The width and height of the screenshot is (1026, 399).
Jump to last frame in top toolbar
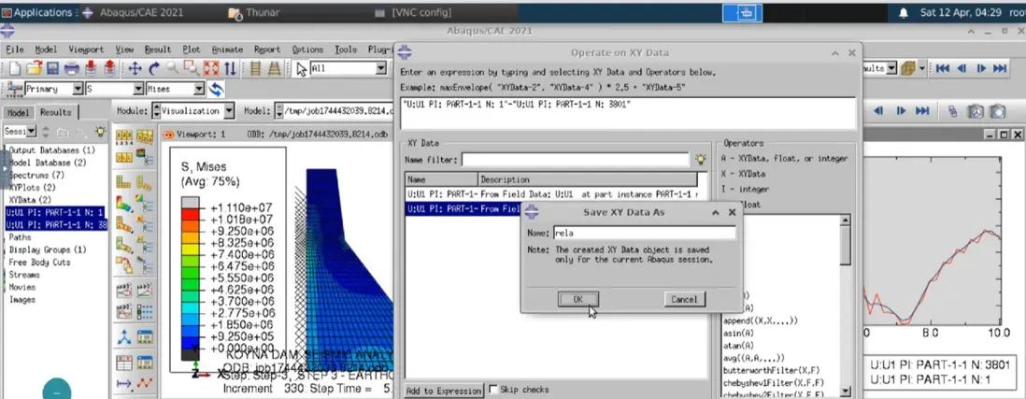(x=1000, y=69)
